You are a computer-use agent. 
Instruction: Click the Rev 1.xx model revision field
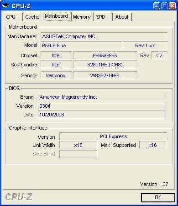click(145, 45)
